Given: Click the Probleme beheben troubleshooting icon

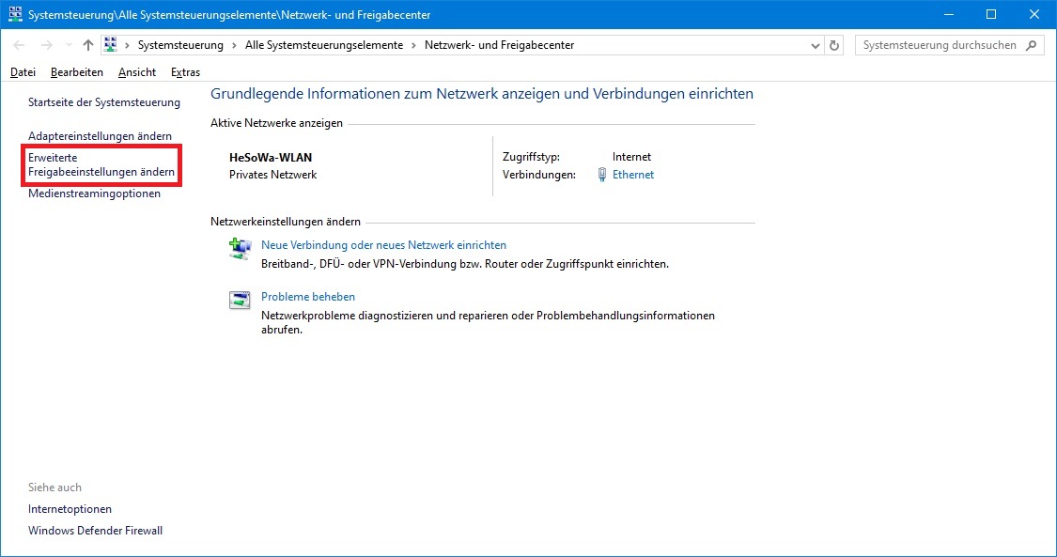Looking at the screenshot, I should tap(240, 300).
